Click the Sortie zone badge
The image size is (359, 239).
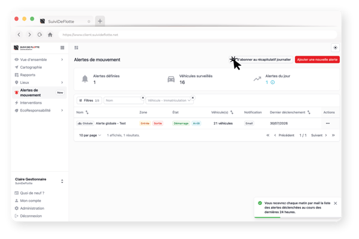point(158,123)
